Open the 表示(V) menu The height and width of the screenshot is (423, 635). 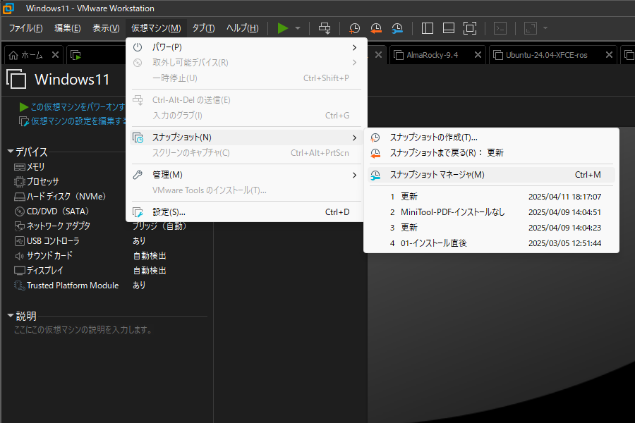(x=106, y=28)
